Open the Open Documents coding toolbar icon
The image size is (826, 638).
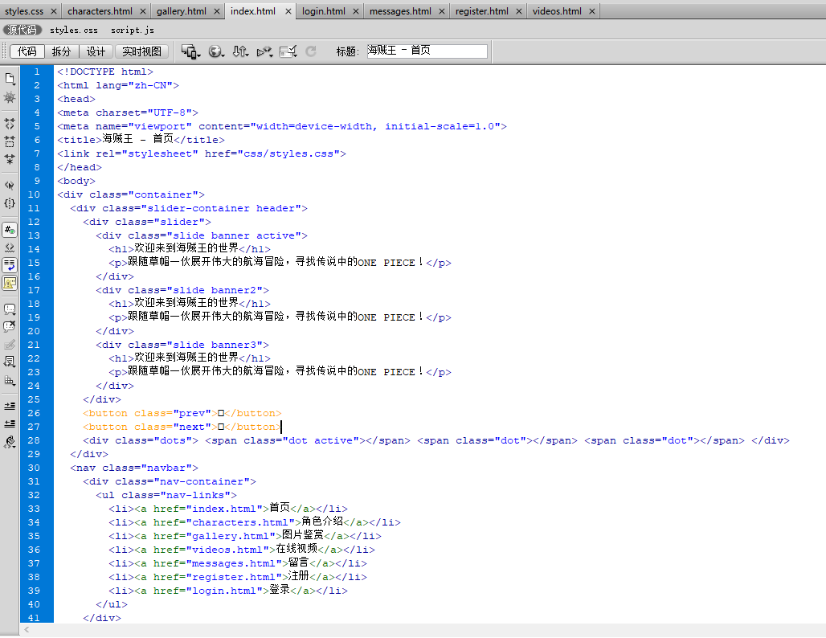click(x=10, y=79)
